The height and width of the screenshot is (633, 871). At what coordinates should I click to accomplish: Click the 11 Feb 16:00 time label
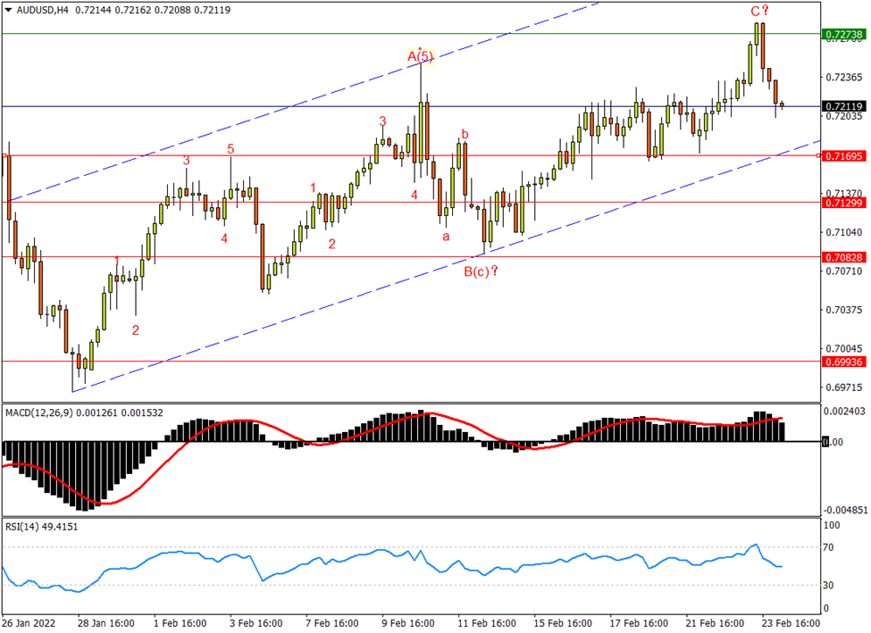[487, 623]
